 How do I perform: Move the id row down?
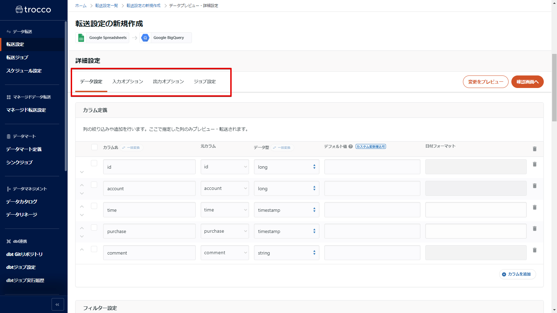[x=82, y=172]
